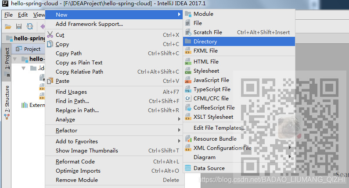Click the Synchronize toolbar icon
The width and height of the screenshot is (349, 188).
point(30,26)
